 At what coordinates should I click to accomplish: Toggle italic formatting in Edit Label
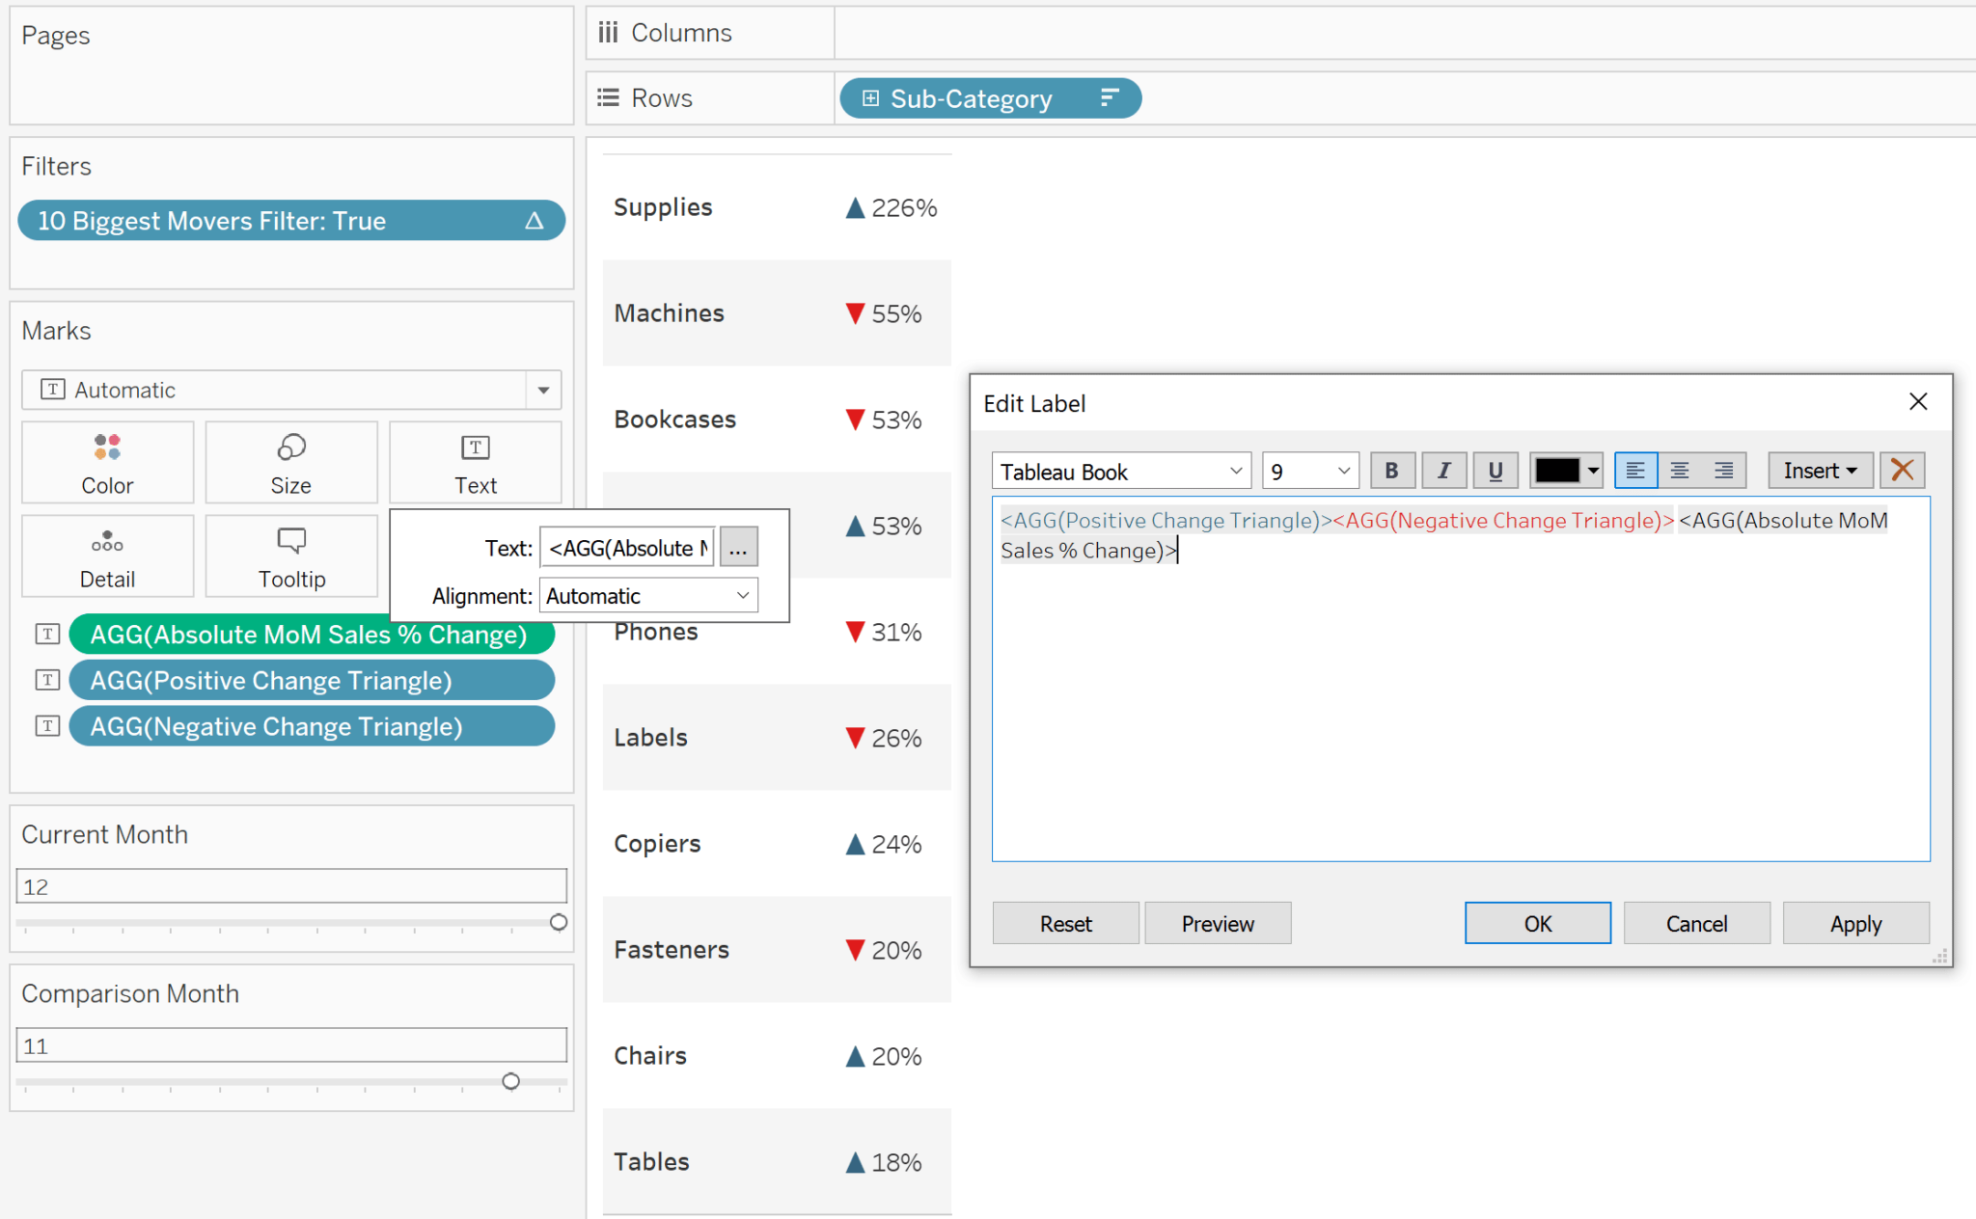[x=1444, y=471]
